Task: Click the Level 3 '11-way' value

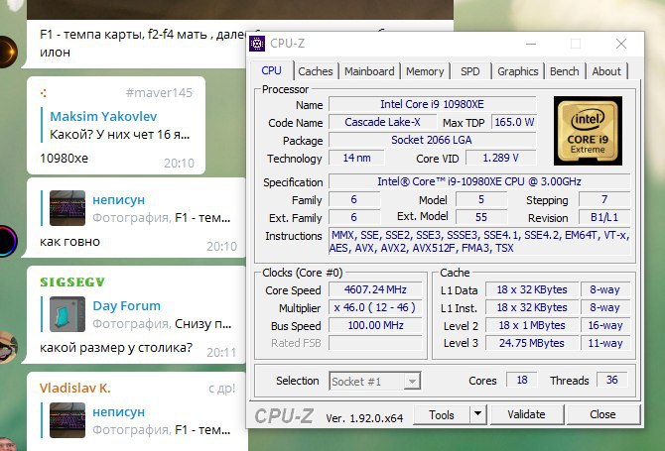Action: (x=604, y=343)
